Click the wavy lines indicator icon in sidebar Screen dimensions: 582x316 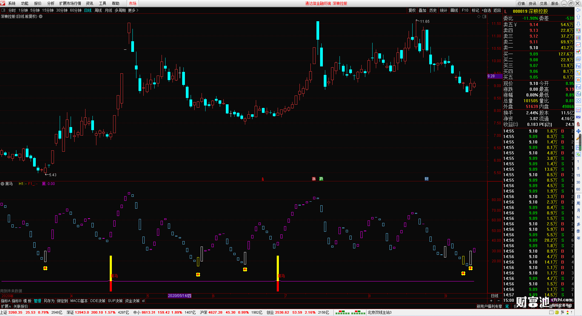pyautogui.click(x=578, y=110)
